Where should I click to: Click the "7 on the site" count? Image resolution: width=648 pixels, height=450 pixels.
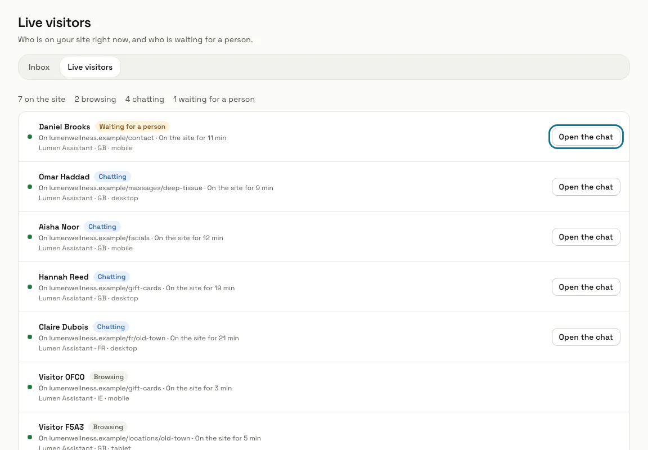pos(42,99)
